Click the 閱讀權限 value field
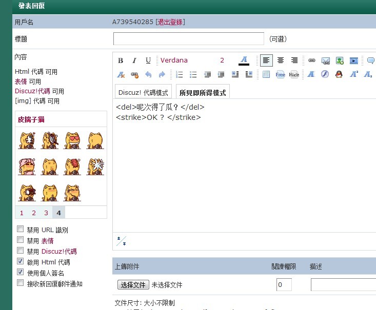Image resolution: width=376 pixels, height=310 pixels. tap(284, 284)
